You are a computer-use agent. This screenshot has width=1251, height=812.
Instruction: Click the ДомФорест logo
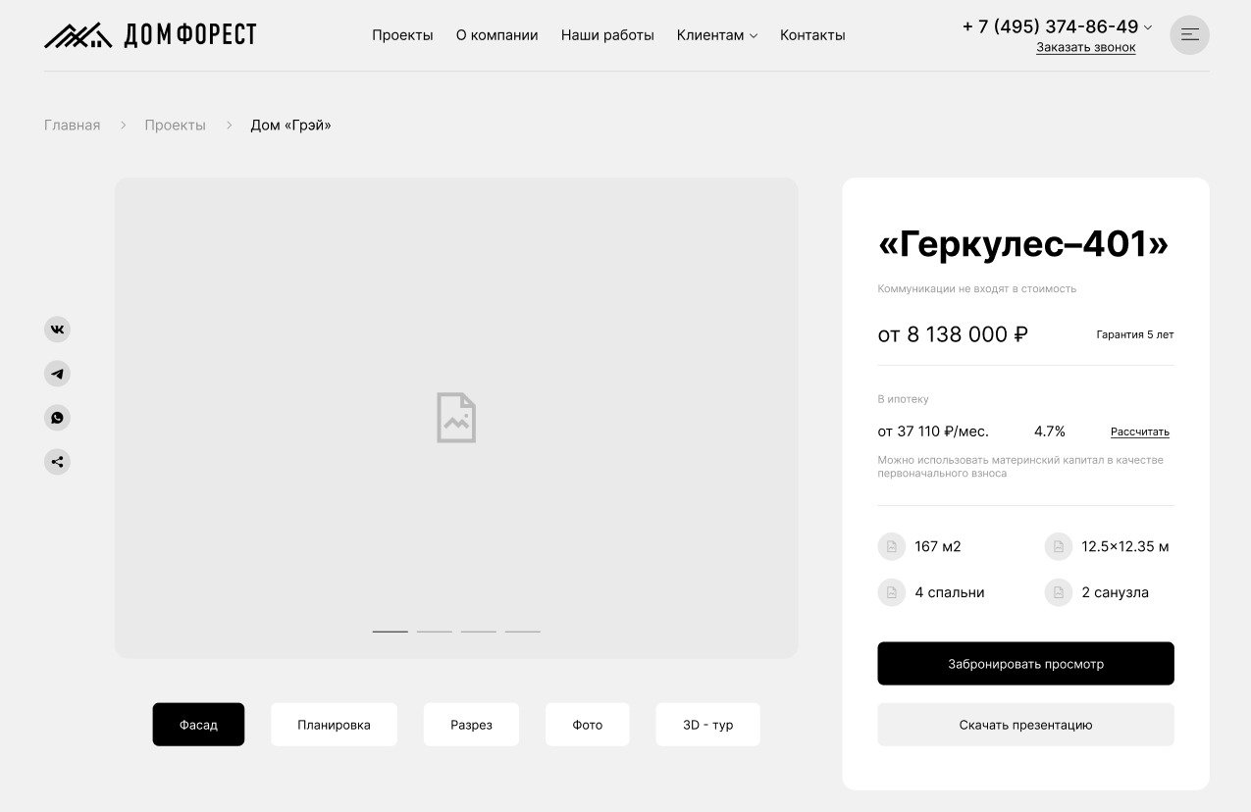tap(150, 35)
